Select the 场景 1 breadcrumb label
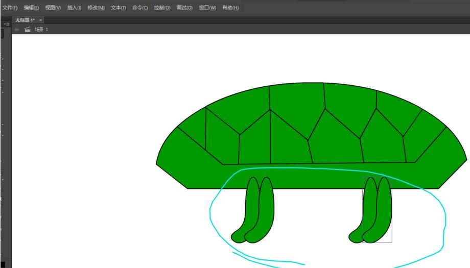This screenshot has height=268, width=470. click(x=41, y=30)
